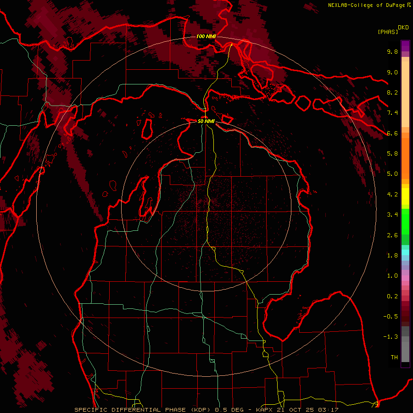Click the 100 NMI range ring label
413x413 pixels.
coord(206,36)
